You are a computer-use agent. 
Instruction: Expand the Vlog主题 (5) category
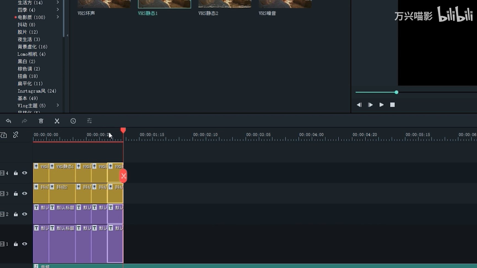pos(58,105)
